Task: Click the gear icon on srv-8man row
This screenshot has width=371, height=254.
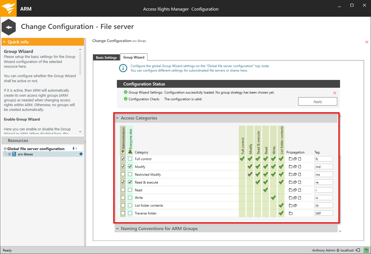Action: [81, 154]
